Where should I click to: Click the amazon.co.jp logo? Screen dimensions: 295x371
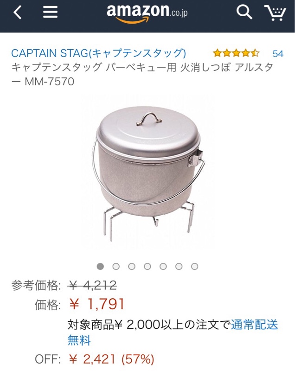(147, 14)
